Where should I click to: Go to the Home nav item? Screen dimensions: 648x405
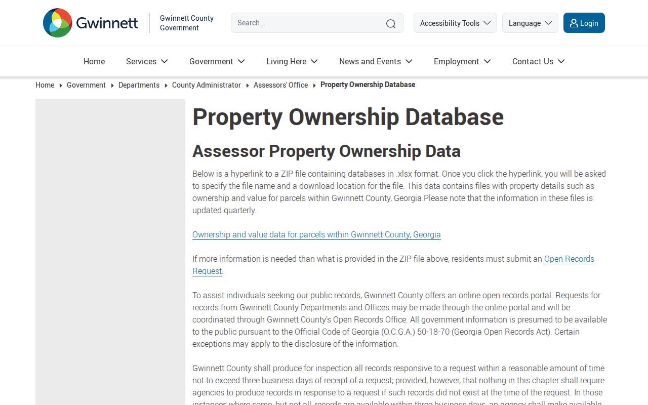coord(94,61)
